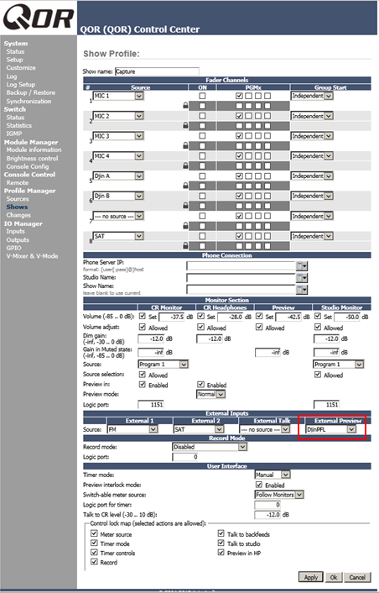Open Preview mode Normal dropdown
Screen dimensions: 379x593
210,394
